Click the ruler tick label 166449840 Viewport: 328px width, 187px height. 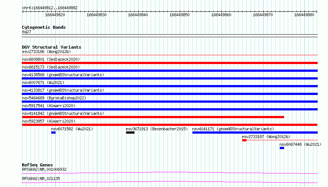tap(138, 15)
